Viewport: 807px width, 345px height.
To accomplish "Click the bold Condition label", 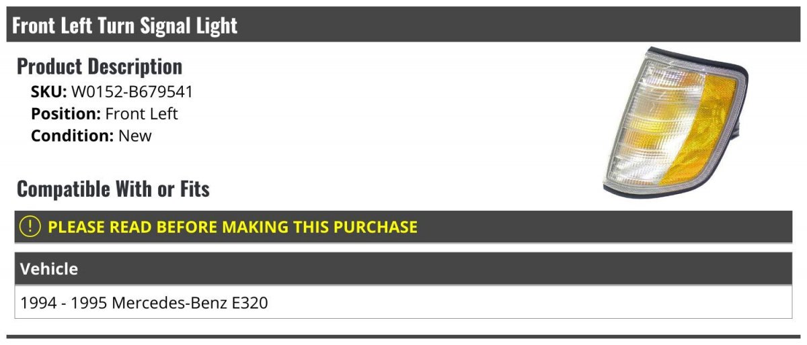I will [73, 136].
